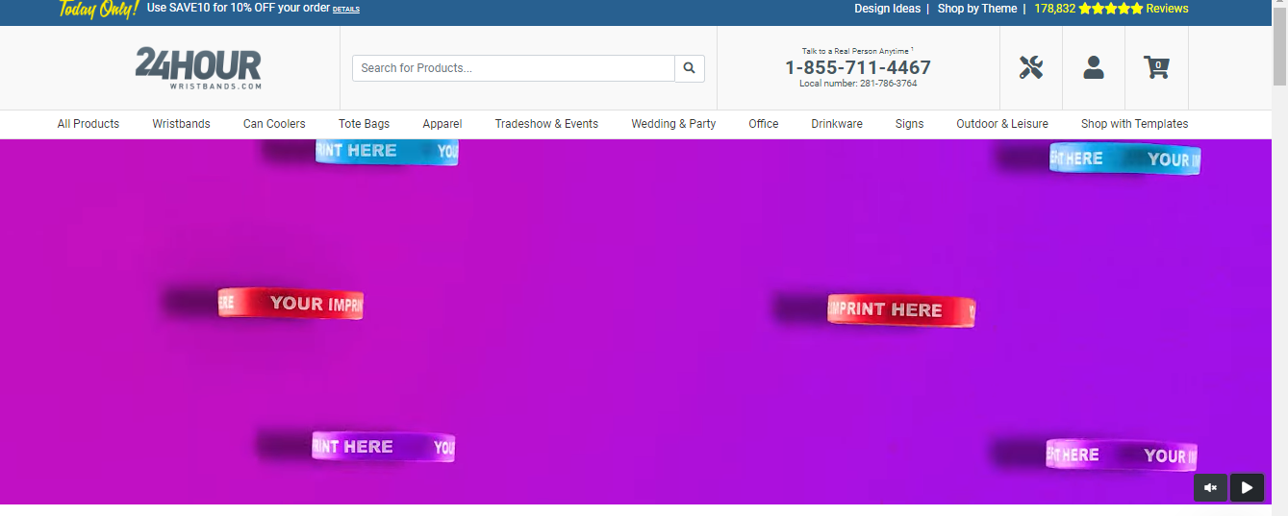Open the Tote Bags menu item
1288x516 pixels.
(x=364, y=124)
